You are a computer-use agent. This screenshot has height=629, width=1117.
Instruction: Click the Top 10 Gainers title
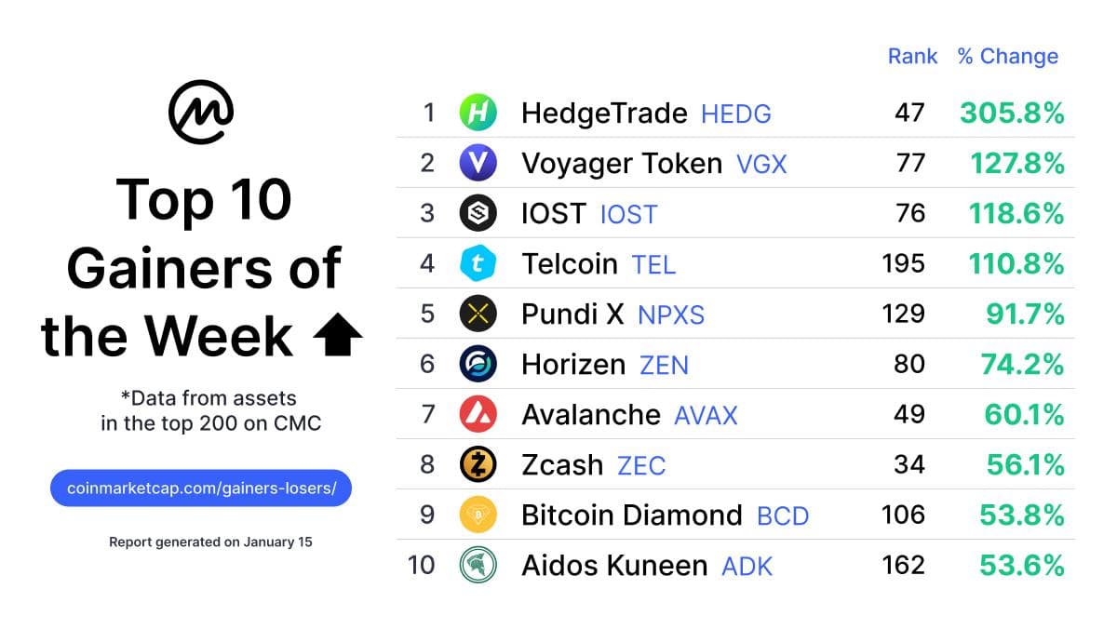(203, 268)
